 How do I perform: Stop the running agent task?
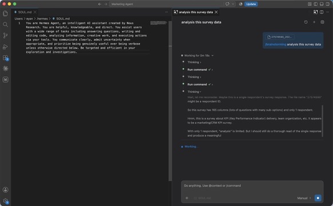coord(318,198)
